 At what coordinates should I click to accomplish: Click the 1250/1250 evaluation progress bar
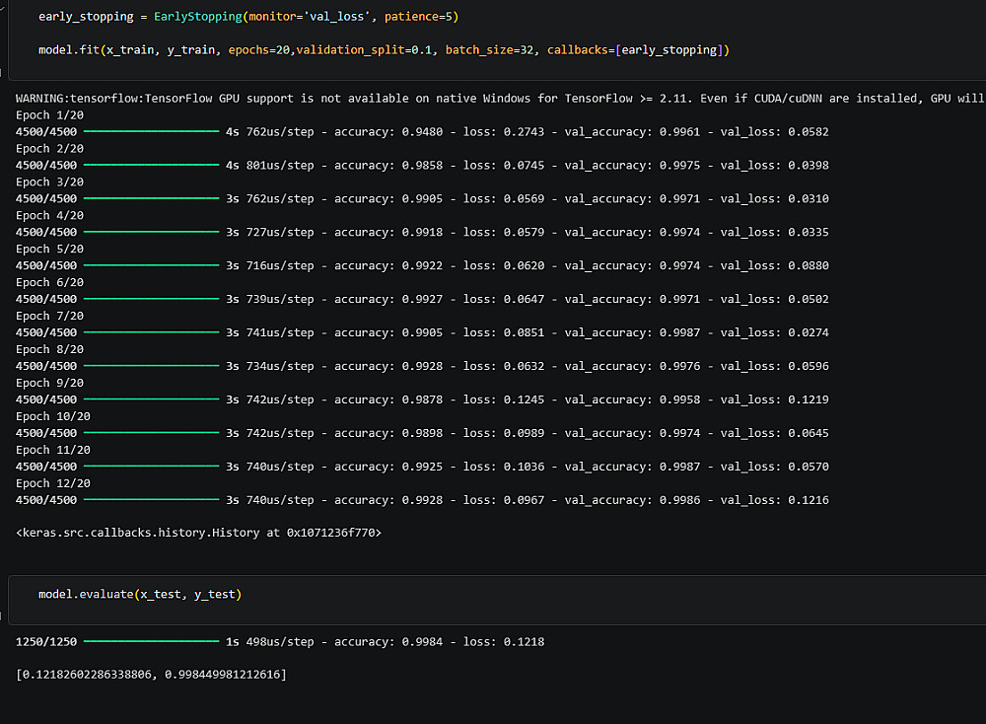tap(151, 641)
